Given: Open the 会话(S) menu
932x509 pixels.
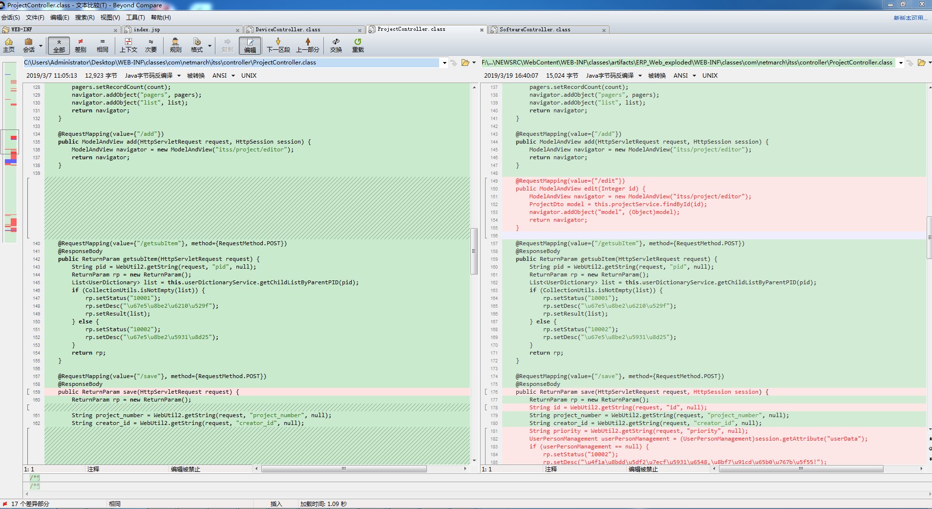Looking at the screenshot, I should click(10, 18).
